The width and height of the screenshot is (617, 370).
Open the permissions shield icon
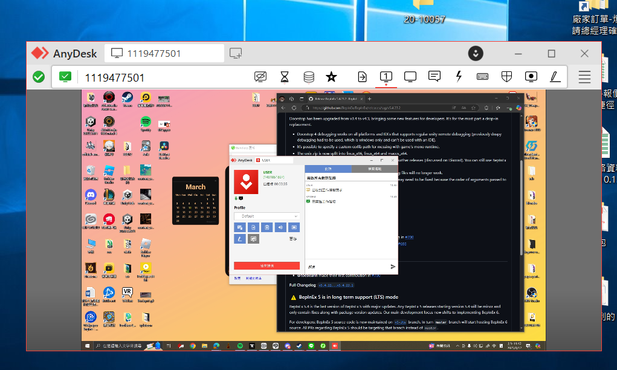point(507,77)
